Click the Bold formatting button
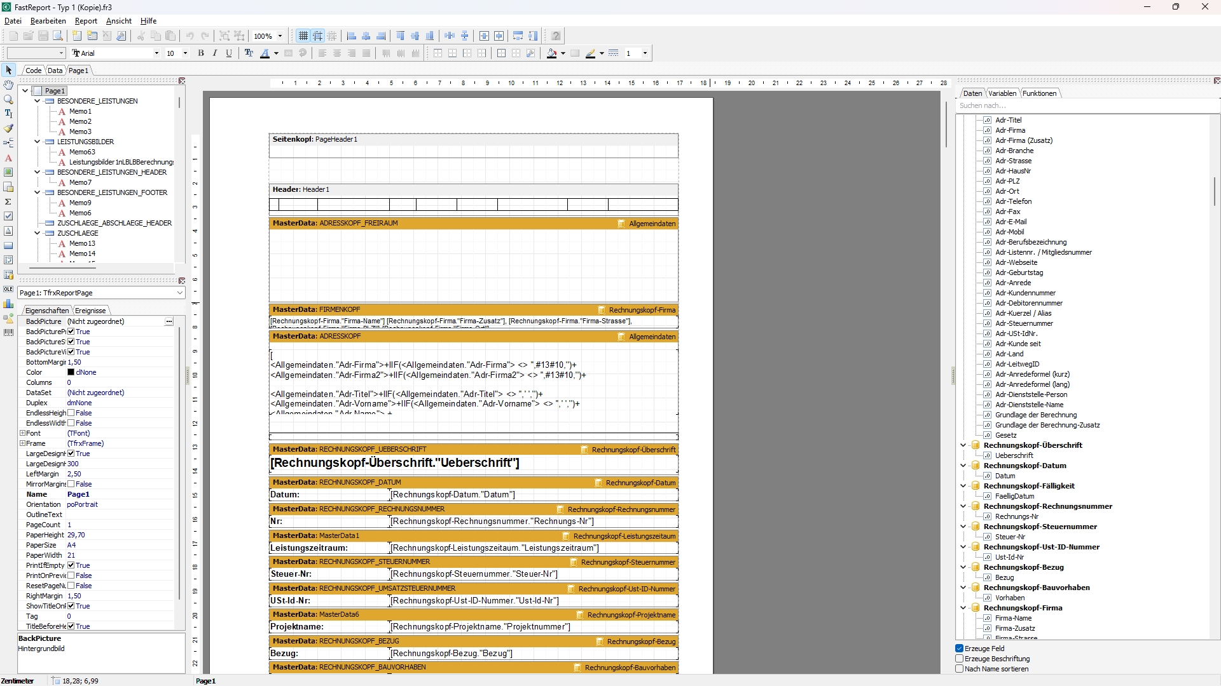This screenshot has height=686, width=1221. pyautogui.click(x=201, y=53)
